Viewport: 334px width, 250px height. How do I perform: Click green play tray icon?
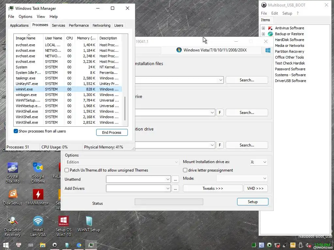click(269, 245)
